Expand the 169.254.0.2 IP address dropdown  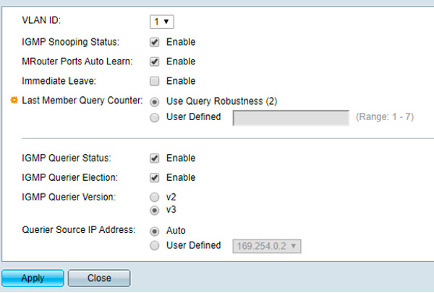point(267,246)
